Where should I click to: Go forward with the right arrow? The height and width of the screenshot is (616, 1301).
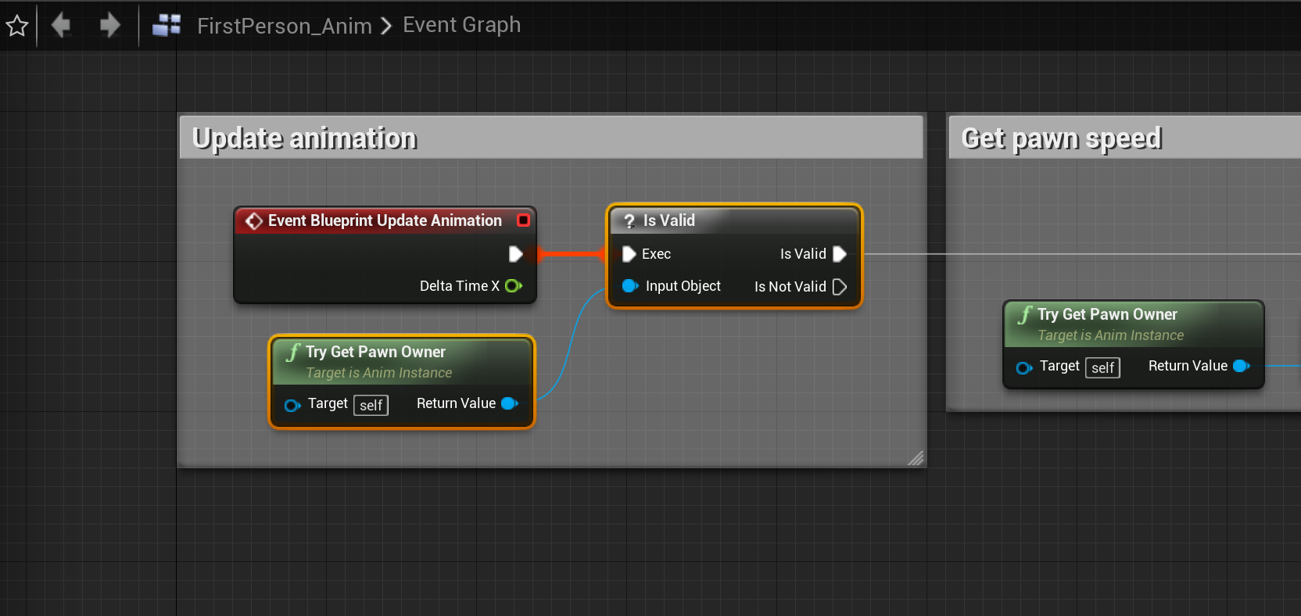pos(110,26)
